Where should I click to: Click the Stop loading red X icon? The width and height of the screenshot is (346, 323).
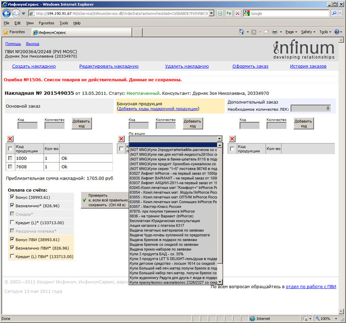[x=237, y=13]
